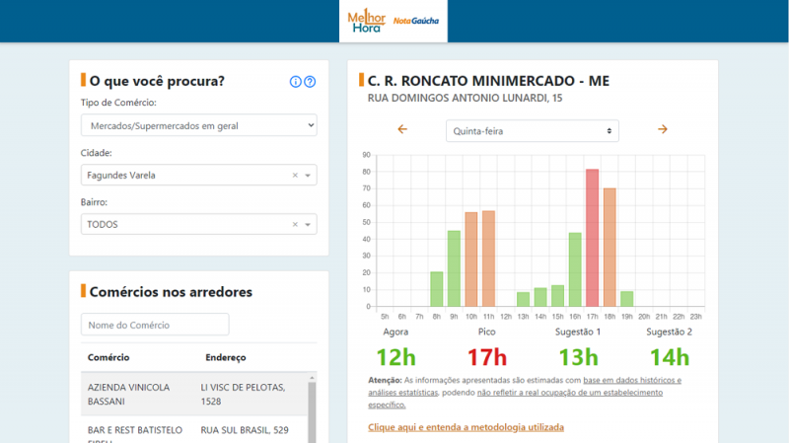This screenshot has width=789, height=443.
Task: Select AZIENDA VINICOLA BASSANI row
Action: (194, 395)
